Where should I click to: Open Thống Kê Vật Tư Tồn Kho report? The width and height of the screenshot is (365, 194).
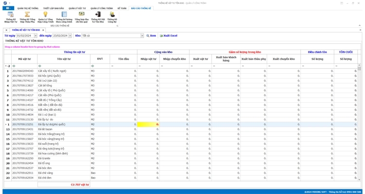click(98, 17)
